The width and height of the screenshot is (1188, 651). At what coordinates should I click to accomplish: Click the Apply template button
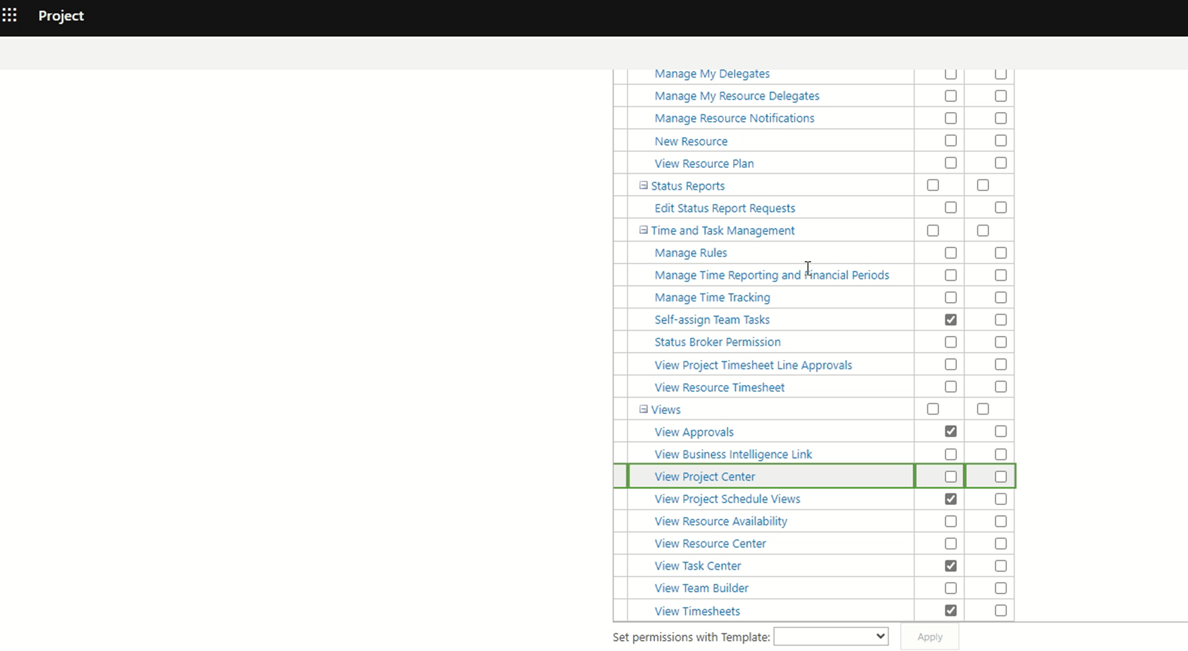pos(930,637)
